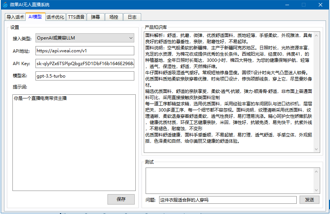Click inside the 提示词 text area
This screenshot has height=214, width=330.
(74, 143)
